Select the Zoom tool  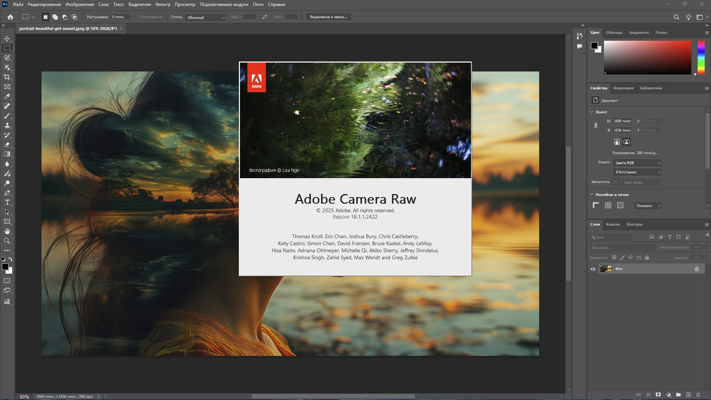[7, 241]
